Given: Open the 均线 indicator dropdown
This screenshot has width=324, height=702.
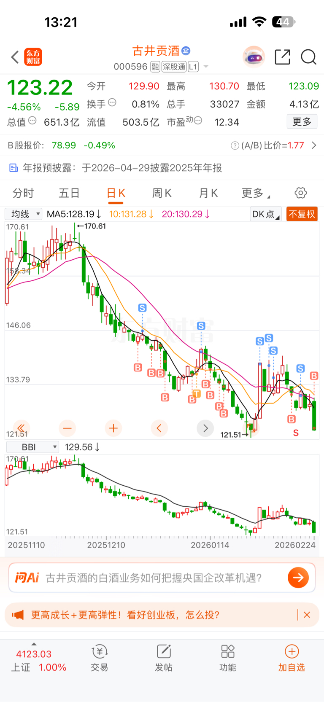Looking at the screenshot, I should coord(23,214).
